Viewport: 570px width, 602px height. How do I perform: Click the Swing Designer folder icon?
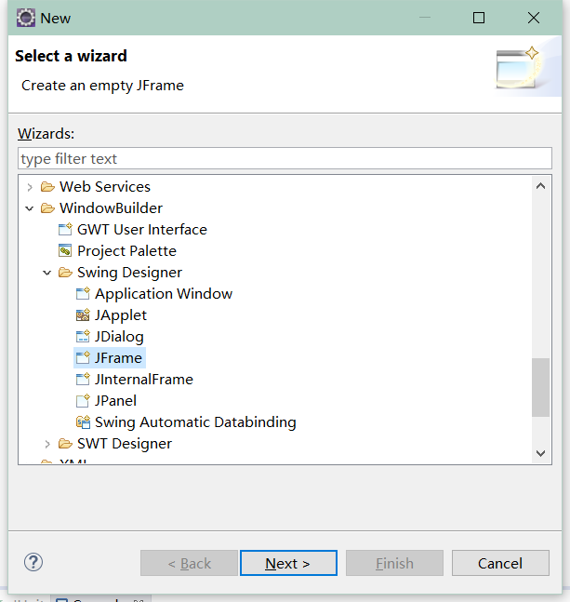65,273
